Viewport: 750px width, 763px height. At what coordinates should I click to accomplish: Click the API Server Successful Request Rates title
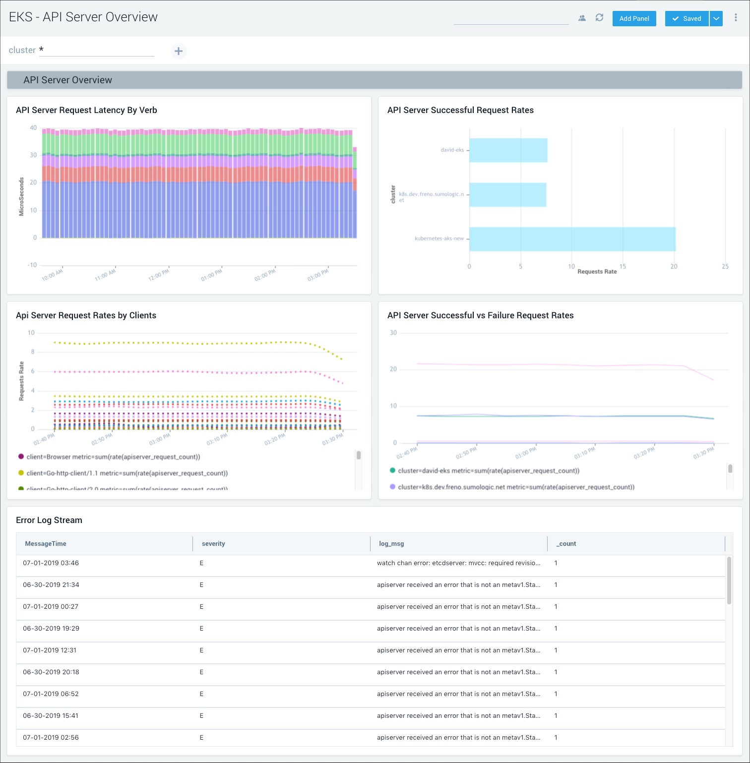coord(461,110)
